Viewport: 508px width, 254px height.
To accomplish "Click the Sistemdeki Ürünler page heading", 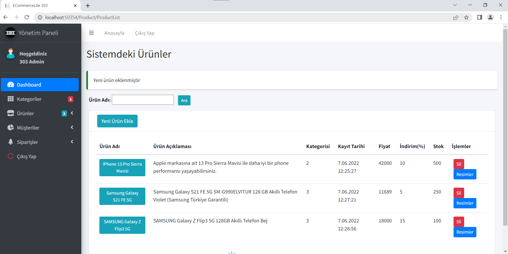I will 129,54.
